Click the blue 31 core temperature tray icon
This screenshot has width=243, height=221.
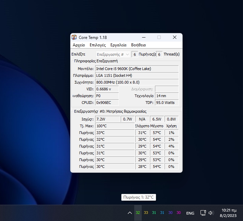click(162, 213)
